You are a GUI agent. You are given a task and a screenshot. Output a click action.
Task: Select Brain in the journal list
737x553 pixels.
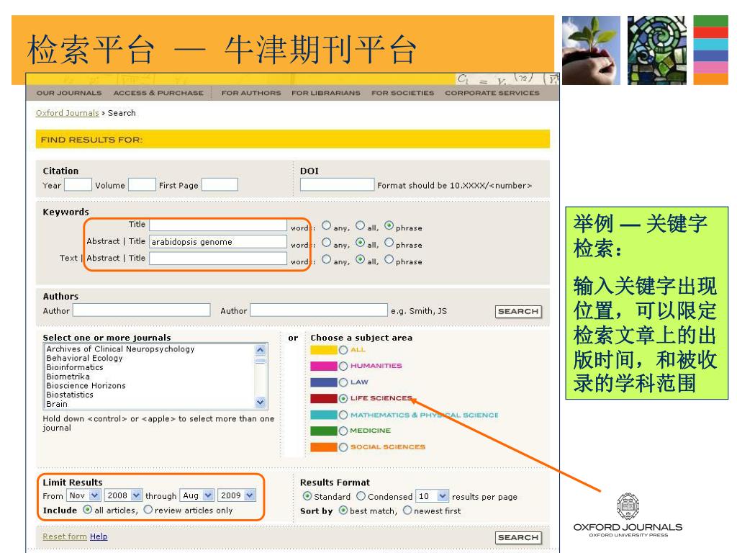56,404
